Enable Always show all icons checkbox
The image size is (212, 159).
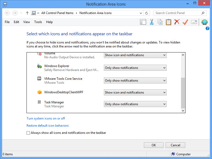28,133
